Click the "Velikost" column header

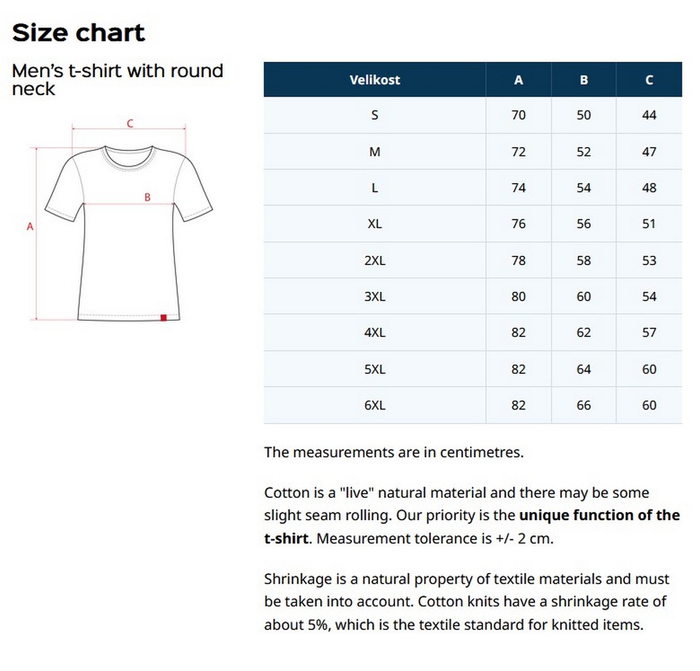tap(375, 80)
